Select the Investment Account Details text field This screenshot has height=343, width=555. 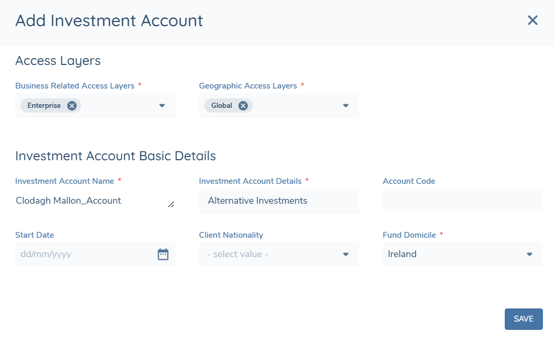click(x=277, y=201)
